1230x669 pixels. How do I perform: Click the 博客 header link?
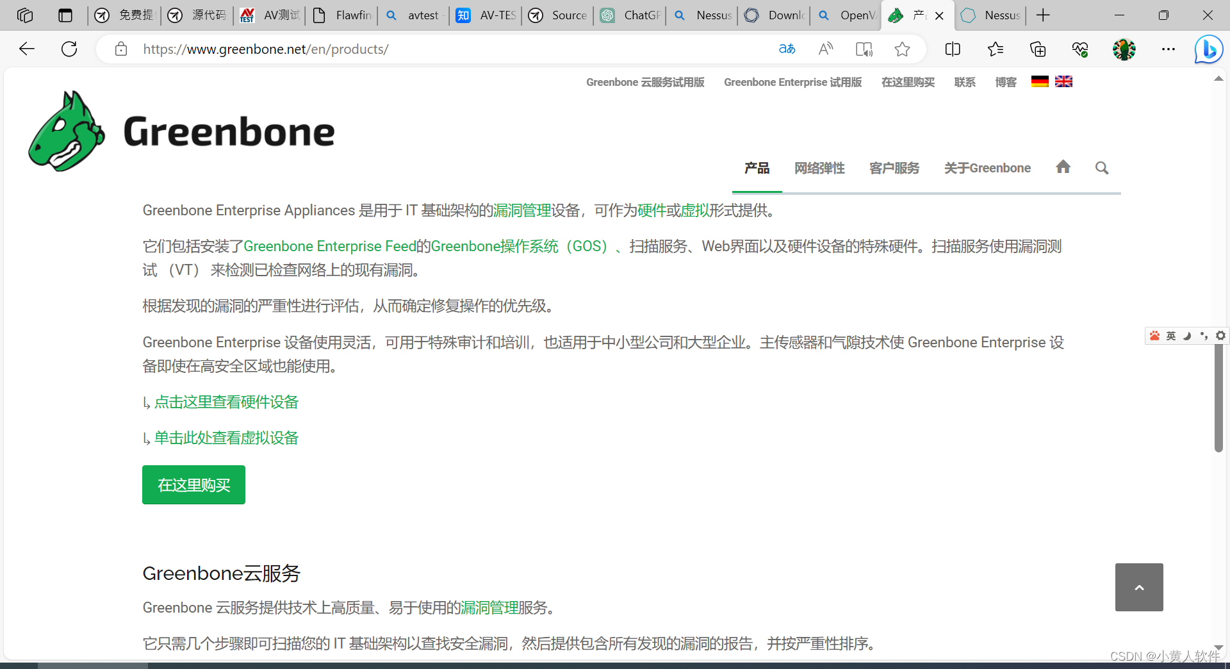[1006, 82]
